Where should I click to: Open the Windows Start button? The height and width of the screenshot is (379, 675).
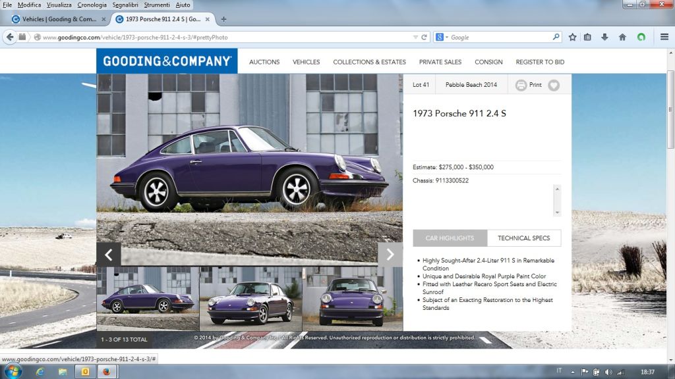(12, 371)
